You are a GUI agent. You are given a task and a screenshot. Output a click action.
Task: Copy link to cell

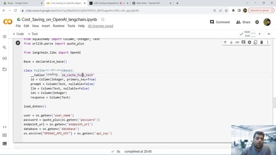237,42
